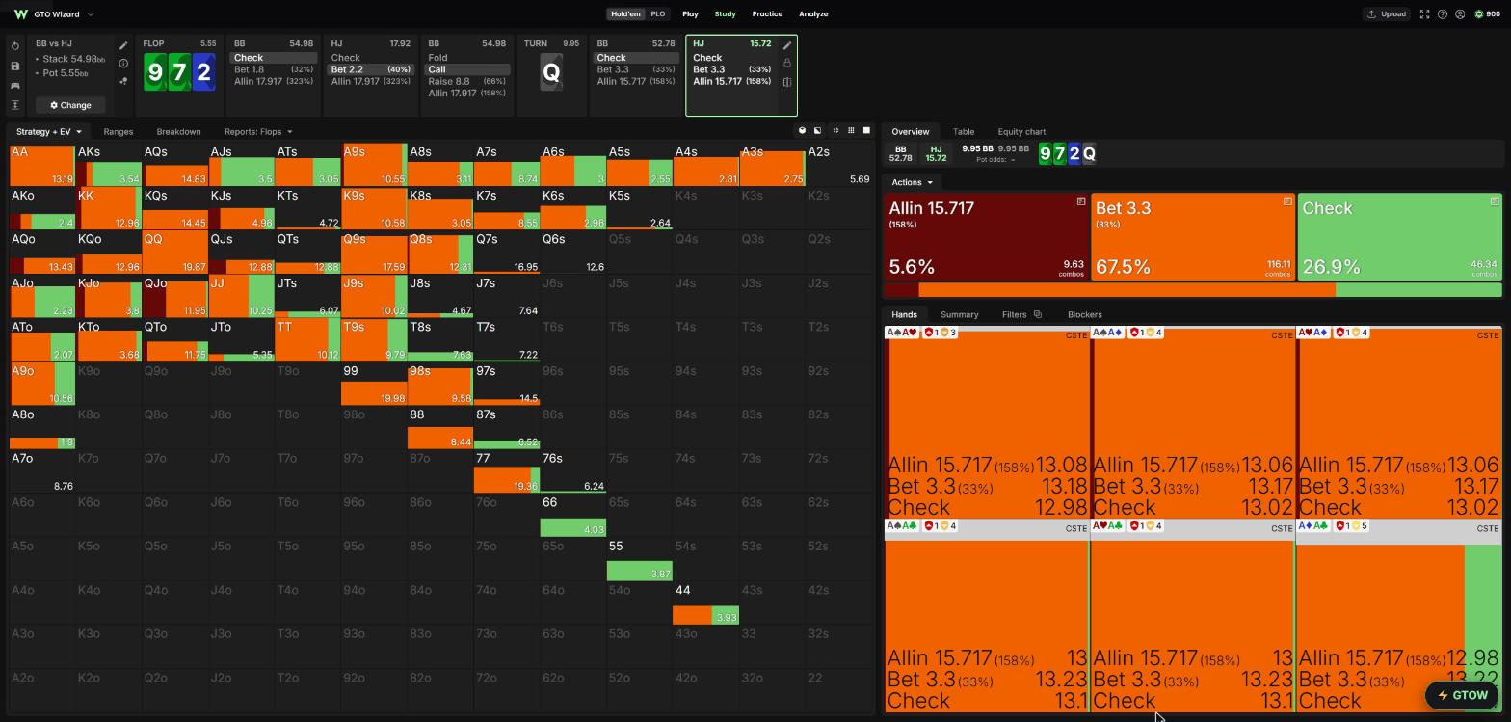Switch game type to Hold'em
The image size is (1511, 722).
pyautogui.click(x=625, y=14)
